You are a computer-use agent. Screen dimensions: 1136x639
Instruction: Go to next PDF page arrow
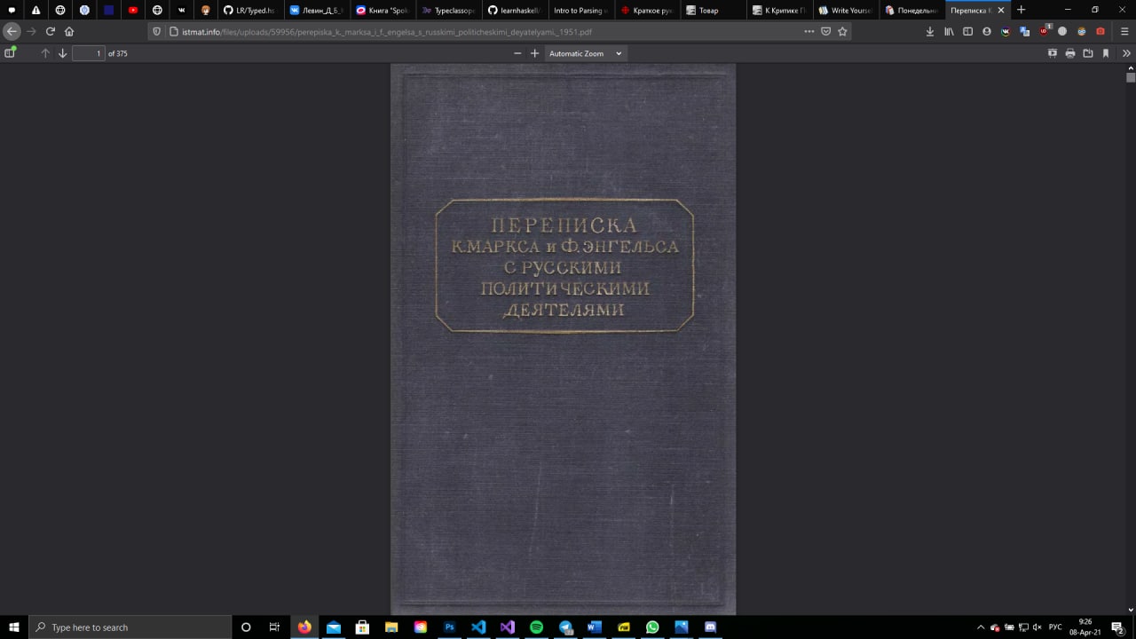[x=62, y=53]
